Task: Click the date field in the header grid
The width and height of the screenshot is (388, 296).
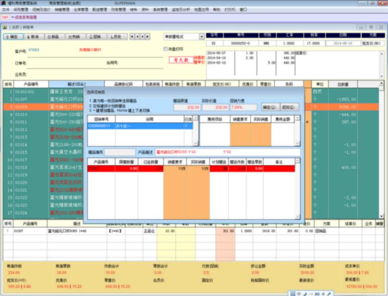Action: (x=343, y=43)
